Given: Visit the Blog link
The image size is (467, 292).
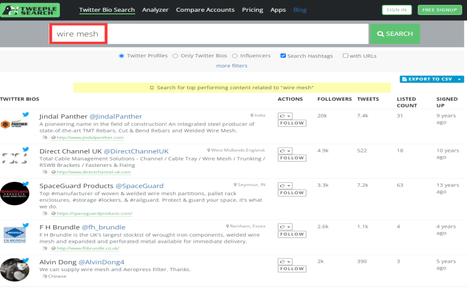Looking at the screenshot, I should [x=300, y=10].
